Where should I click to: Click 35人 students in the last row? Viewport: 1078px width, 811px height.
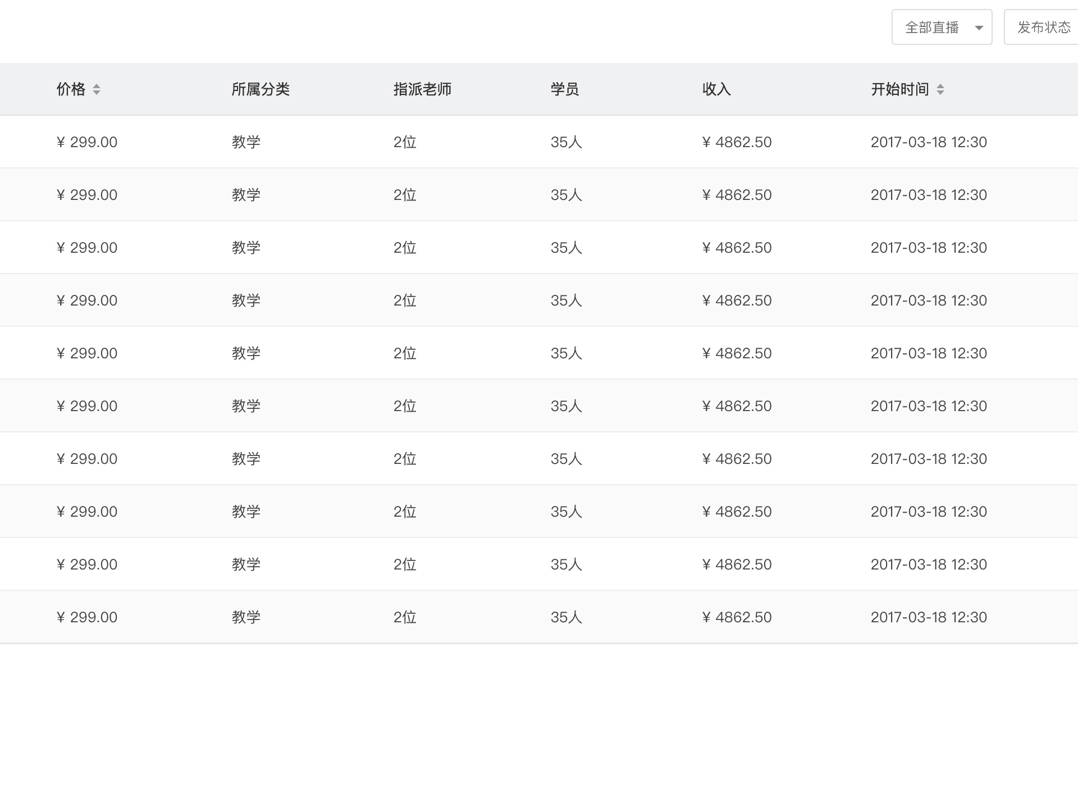[566, 617]
